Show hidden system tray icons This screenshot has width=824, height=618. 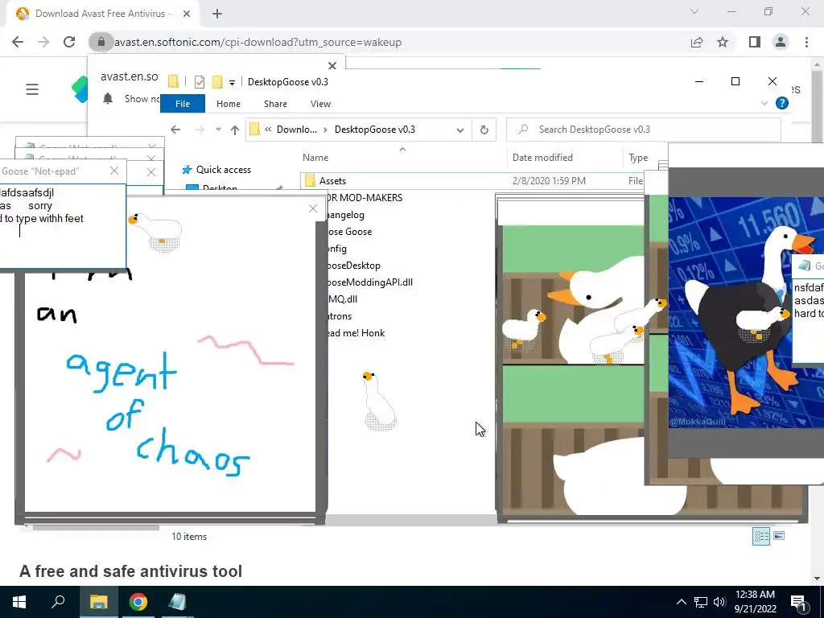click(681, 602)
